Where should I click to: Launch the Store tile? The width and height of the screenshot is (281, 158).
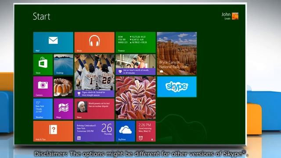[43, 65]
